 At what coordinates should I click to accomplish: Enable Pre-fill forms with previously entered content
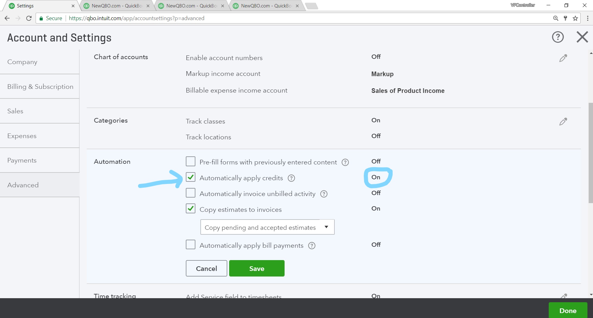[190, 162]
